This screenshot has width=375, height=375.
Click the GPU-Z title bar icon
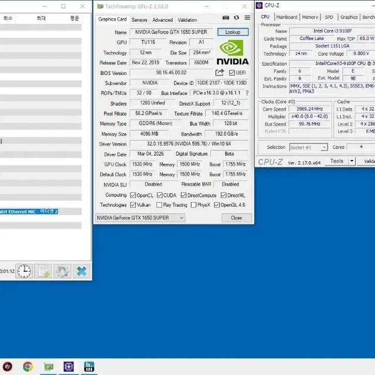point(100,6)
